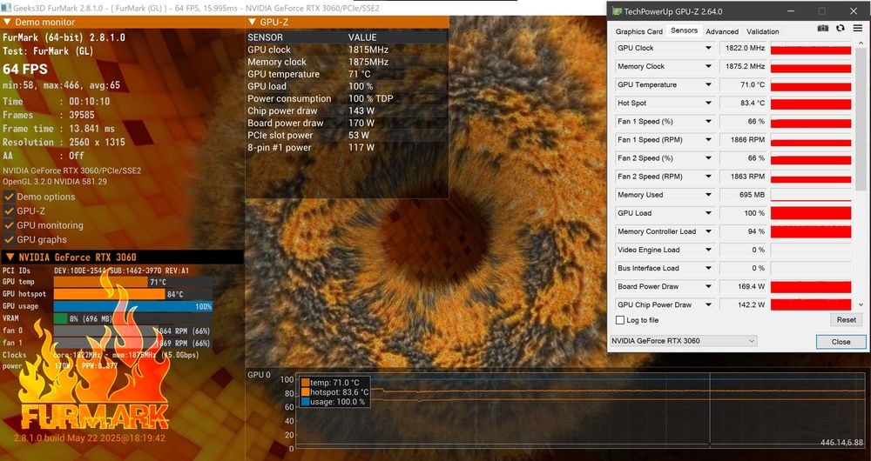
Task: Open the Memory Clock sensor dropdown
Action: pos(708,67)
